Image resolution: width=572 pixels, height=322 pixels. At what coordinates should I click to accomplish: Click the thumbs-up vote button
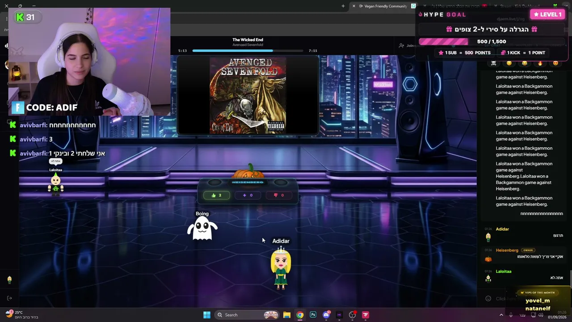point(217,195)
